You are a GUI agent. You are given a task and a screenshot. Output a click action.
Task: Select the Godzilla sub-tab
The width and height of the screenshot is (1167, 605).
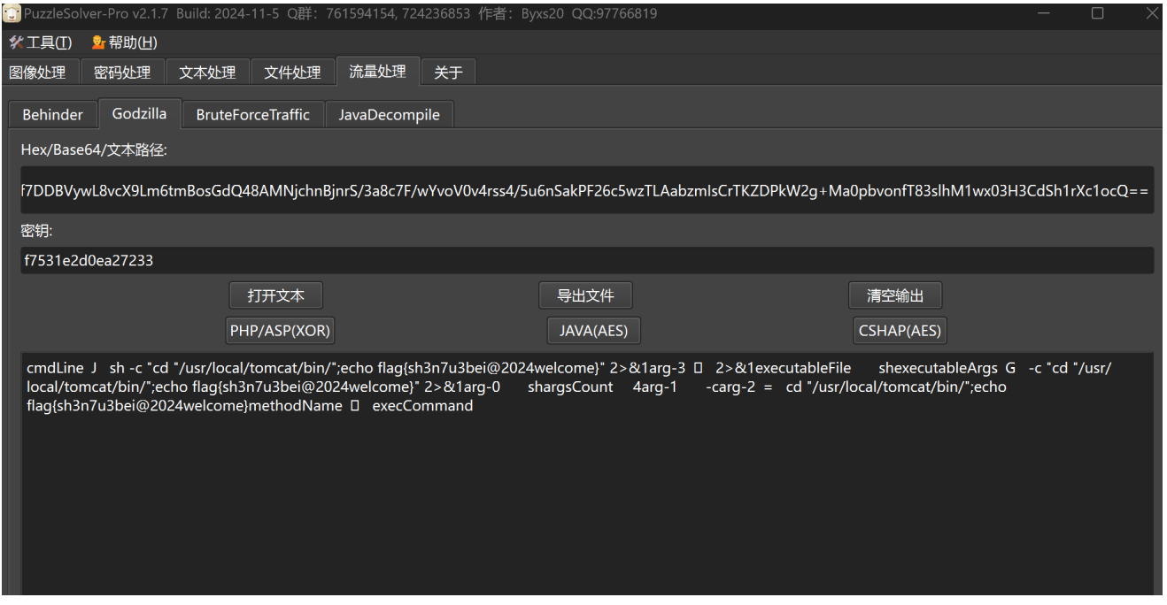pyautogui.click(x=140, y=113)
